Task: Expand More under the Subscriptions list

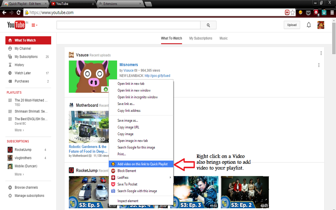Action: point(19,174)
